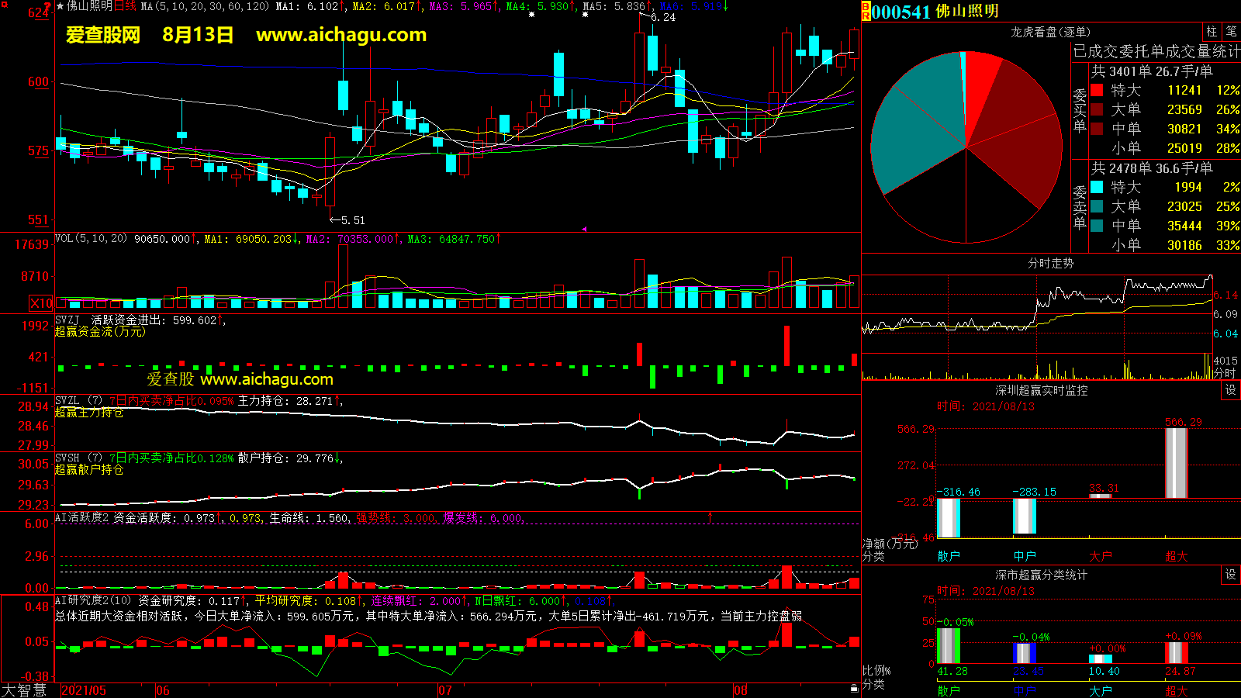1241x698 pixels.
Task: Switch order view to 笔 tick mode
Action: tap(1231, 32)
